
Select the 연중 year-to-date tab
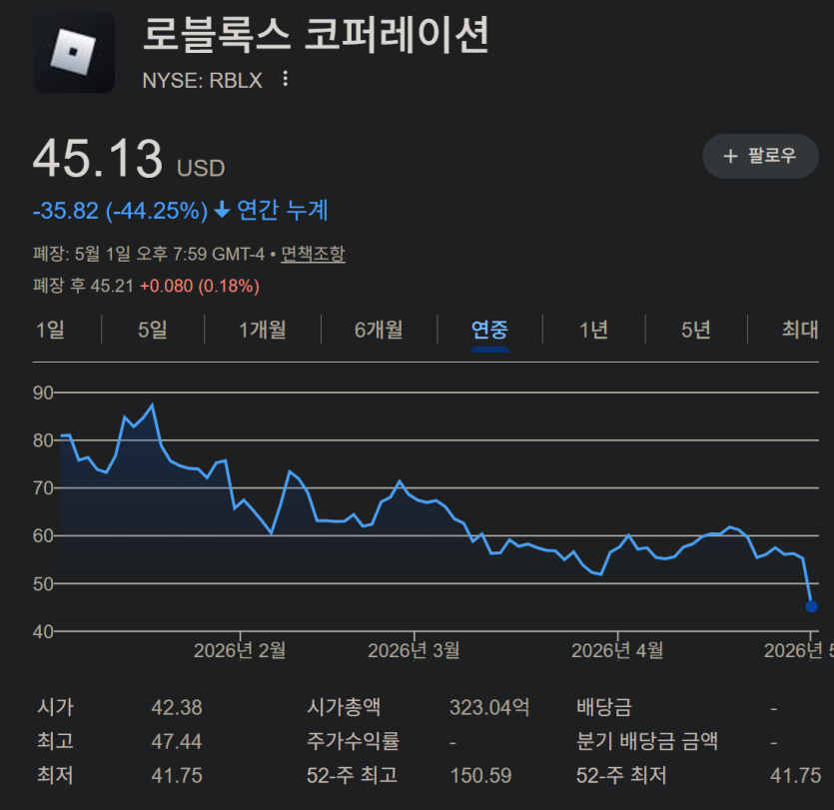(489, 330)
